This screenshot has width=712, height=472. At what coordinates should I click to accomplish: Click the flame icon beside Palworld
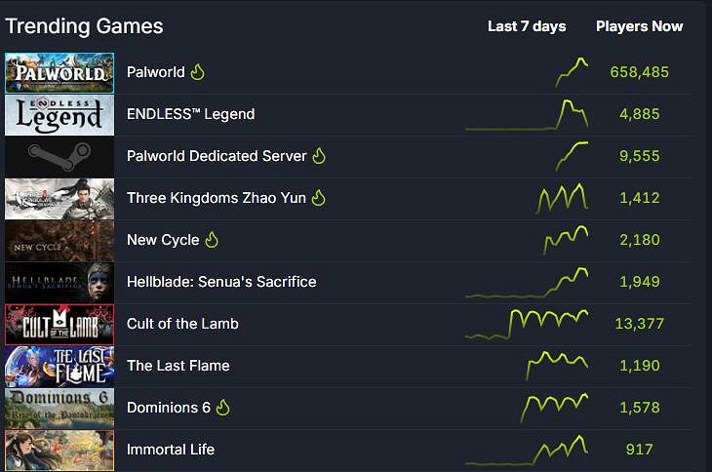(198, 72)
